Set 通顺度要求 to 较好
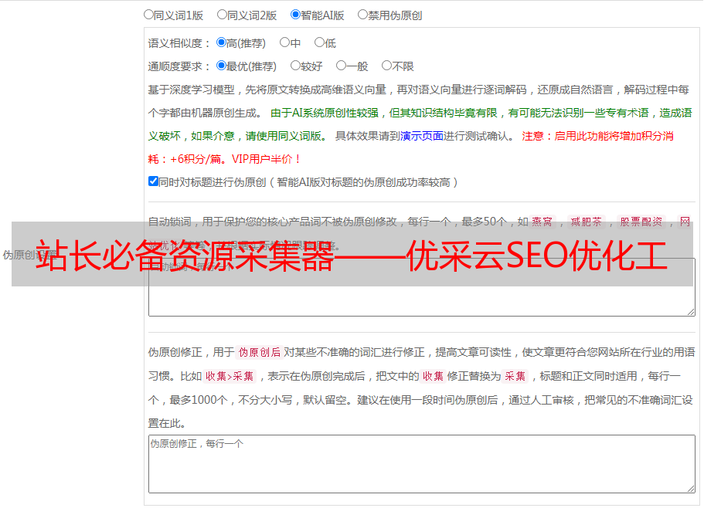 coord(295,66)
